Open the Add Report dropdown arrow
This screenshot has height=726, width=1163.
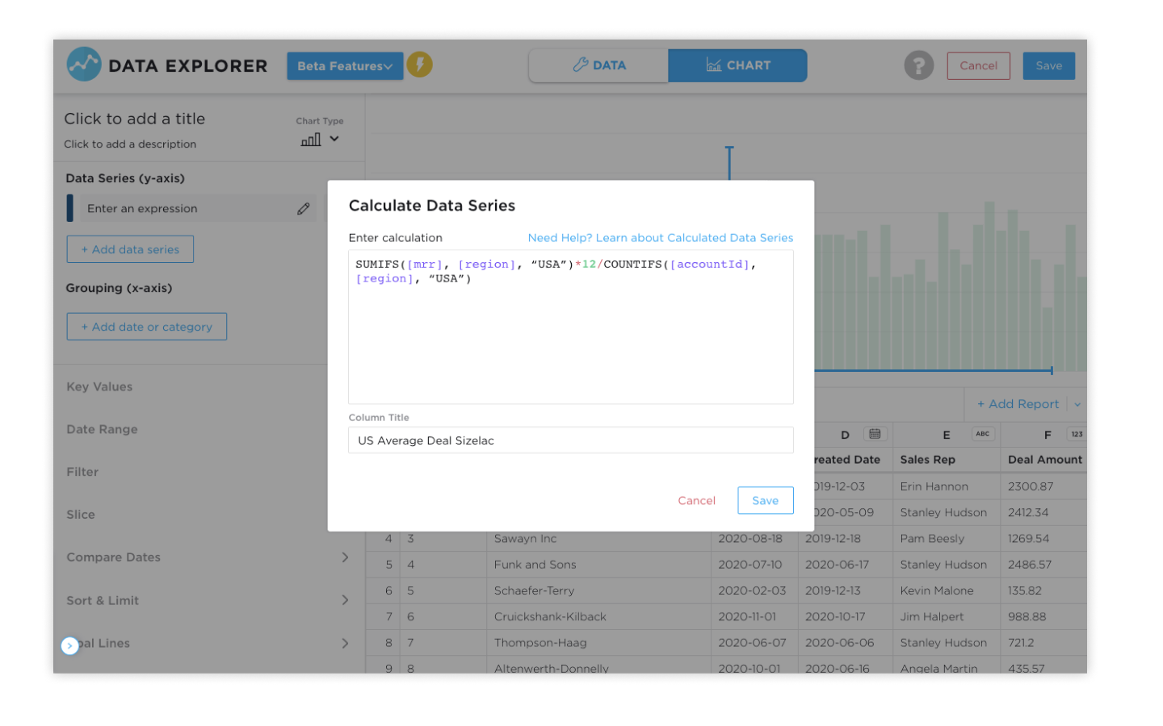pyautogui.click(x=1077, y=404)
